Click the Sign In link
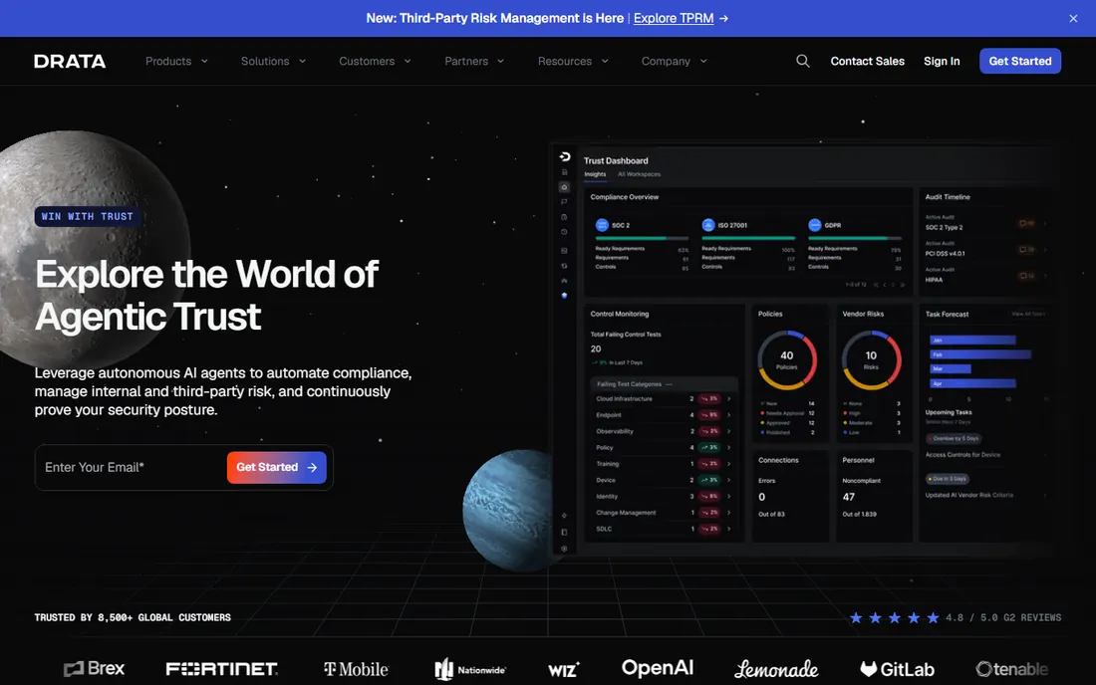This screenshot has height=685, width=1096. pos(942,62)
